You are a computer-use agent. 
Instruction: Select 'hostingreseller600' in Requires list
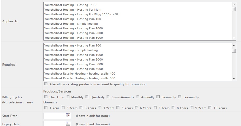(138, 78)
